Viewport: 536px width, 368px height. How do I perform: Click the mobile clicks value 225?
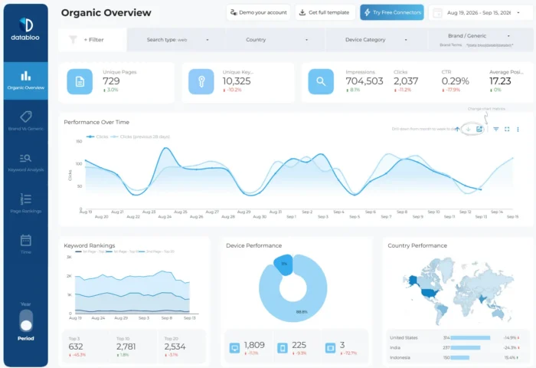pyautogui.click(x=299, y=345)
